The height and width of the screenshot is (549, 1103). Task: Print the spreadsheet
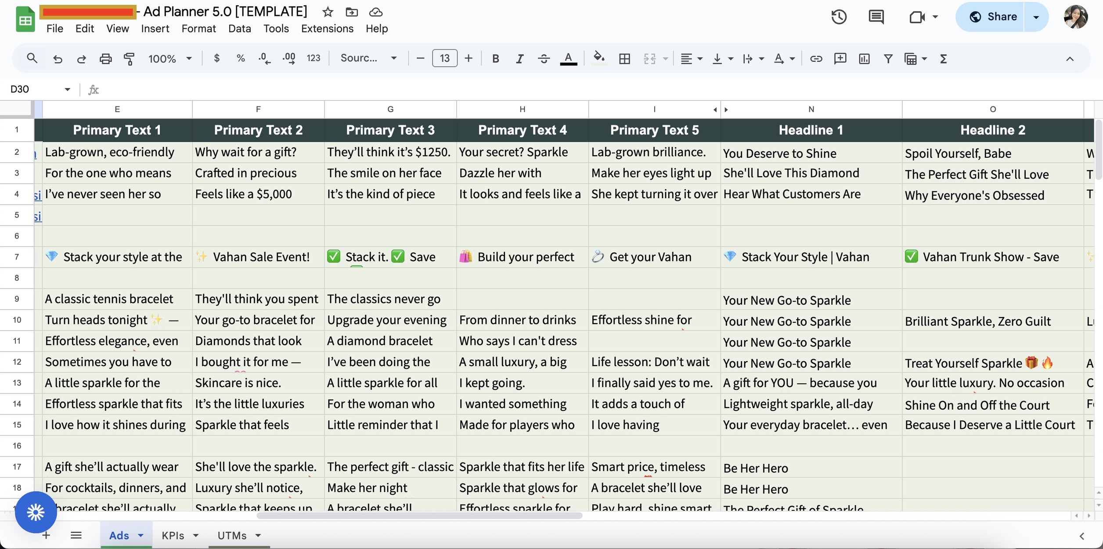pos(105,58)
